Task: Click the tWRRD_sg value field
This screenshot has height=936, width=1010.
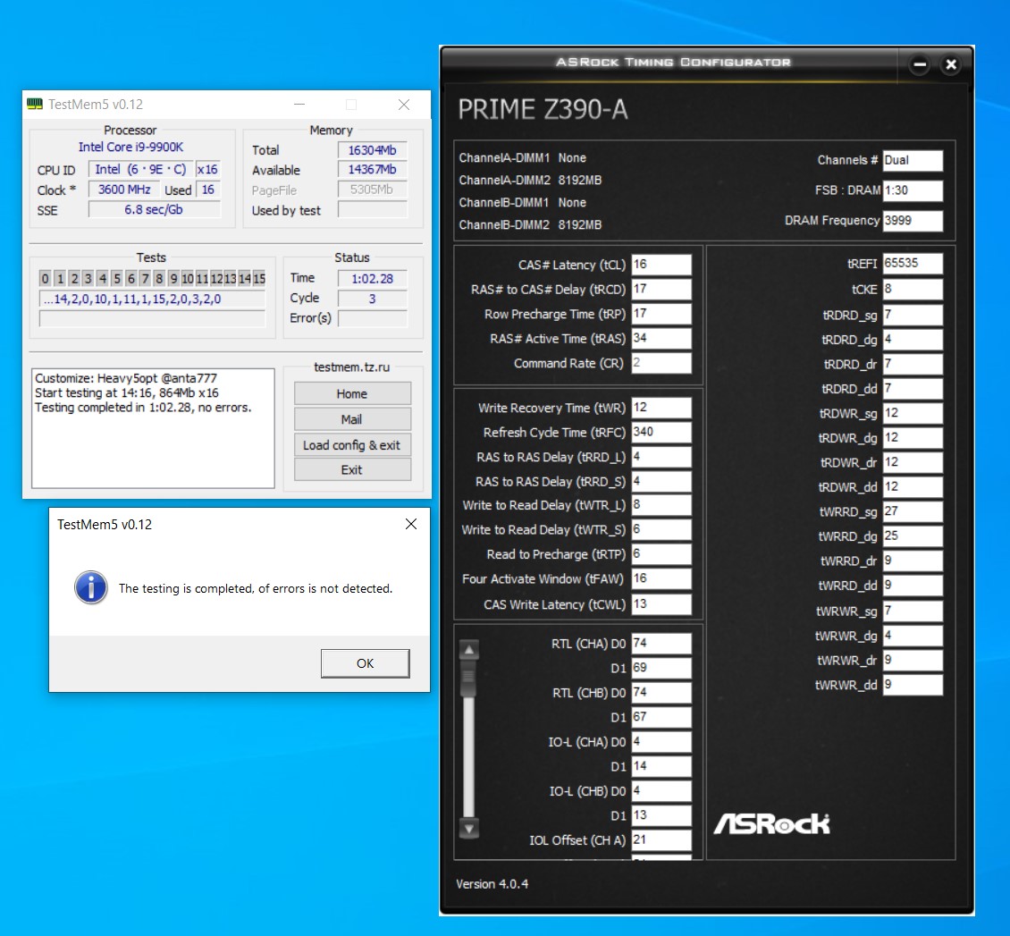Action: pyautogui.click(x=913, y=512)
